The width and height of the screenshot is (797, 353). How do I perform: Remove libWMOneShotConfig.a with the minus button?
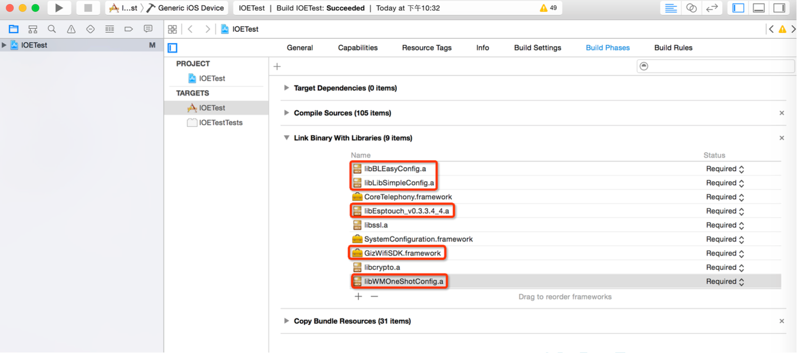click(374, 297)
